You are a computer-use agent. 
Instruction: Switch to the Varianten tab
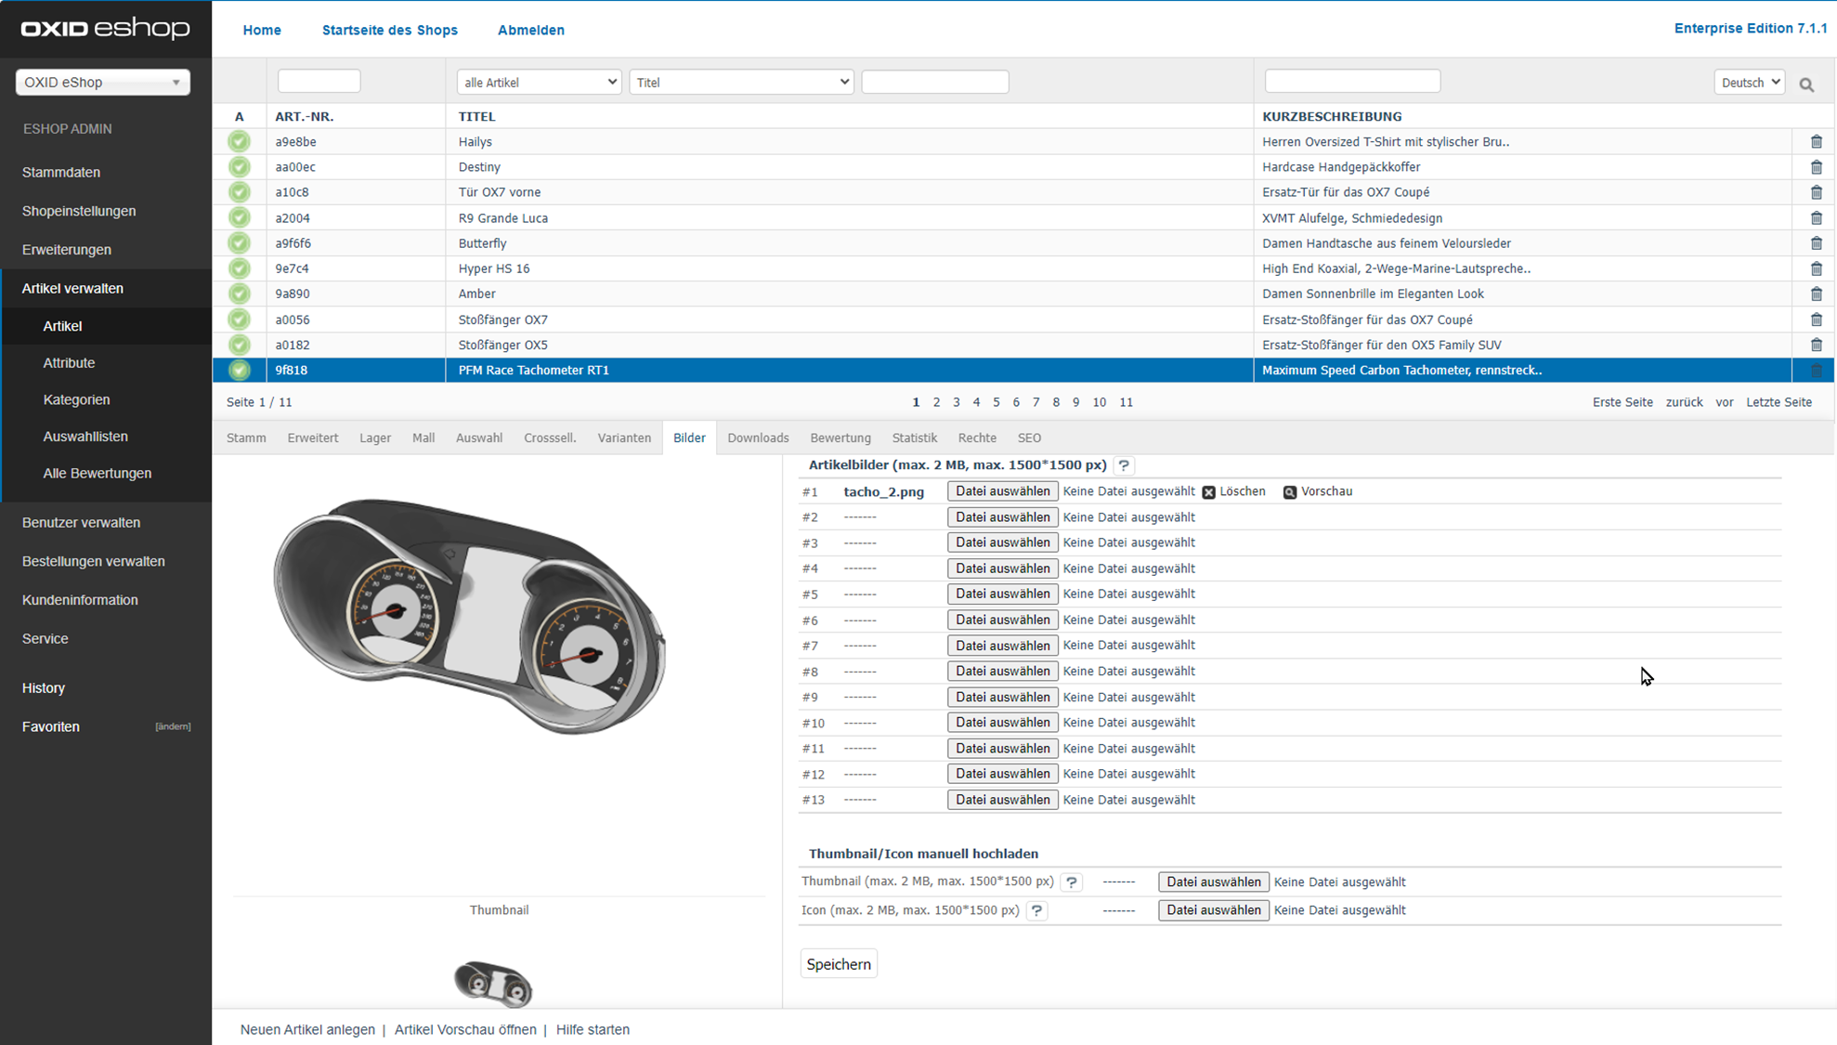coord(623,438)
